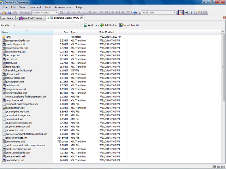Click the Online connection status icon

coord(214,167)
